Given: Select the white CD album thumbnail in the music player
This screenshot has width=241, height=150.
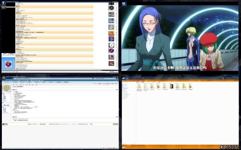Looking at the screenshot, I should 111,45.
